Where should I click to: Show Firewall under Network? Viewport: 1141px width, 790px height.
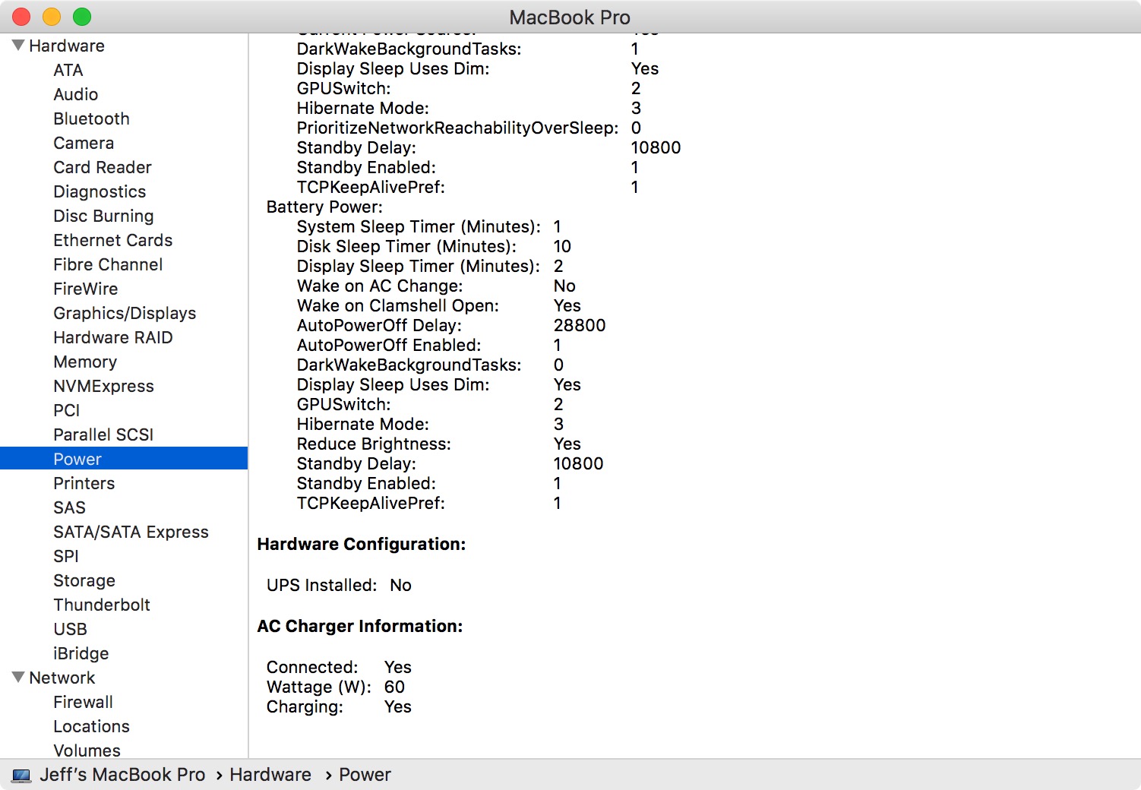tap(83, 702)
